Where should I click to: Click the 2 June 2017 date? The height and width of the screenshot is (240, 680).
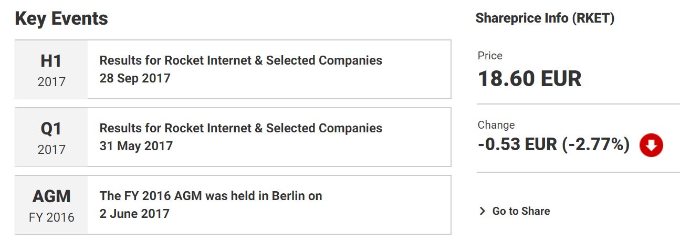click(x=134, y=214)
